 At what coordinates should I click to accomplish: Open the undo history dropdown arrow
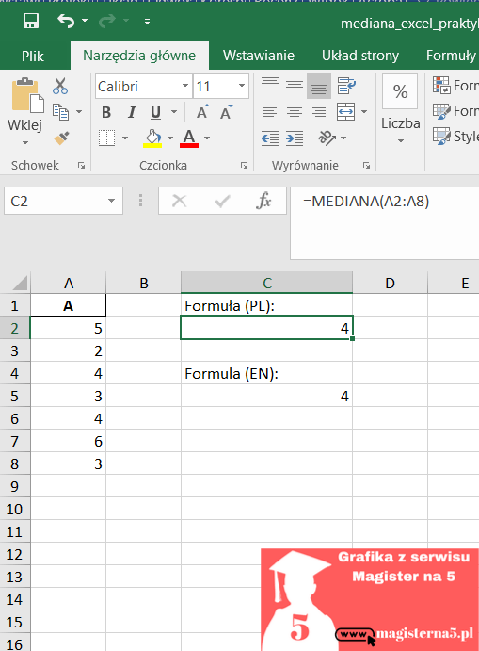pyautogui.click(x=85, y=21)
